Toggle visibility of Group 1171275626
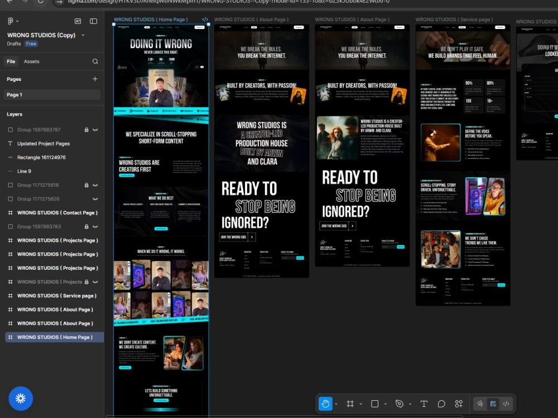Image resolution: width=558 pixels, height=418 pixels. point(95,199)
